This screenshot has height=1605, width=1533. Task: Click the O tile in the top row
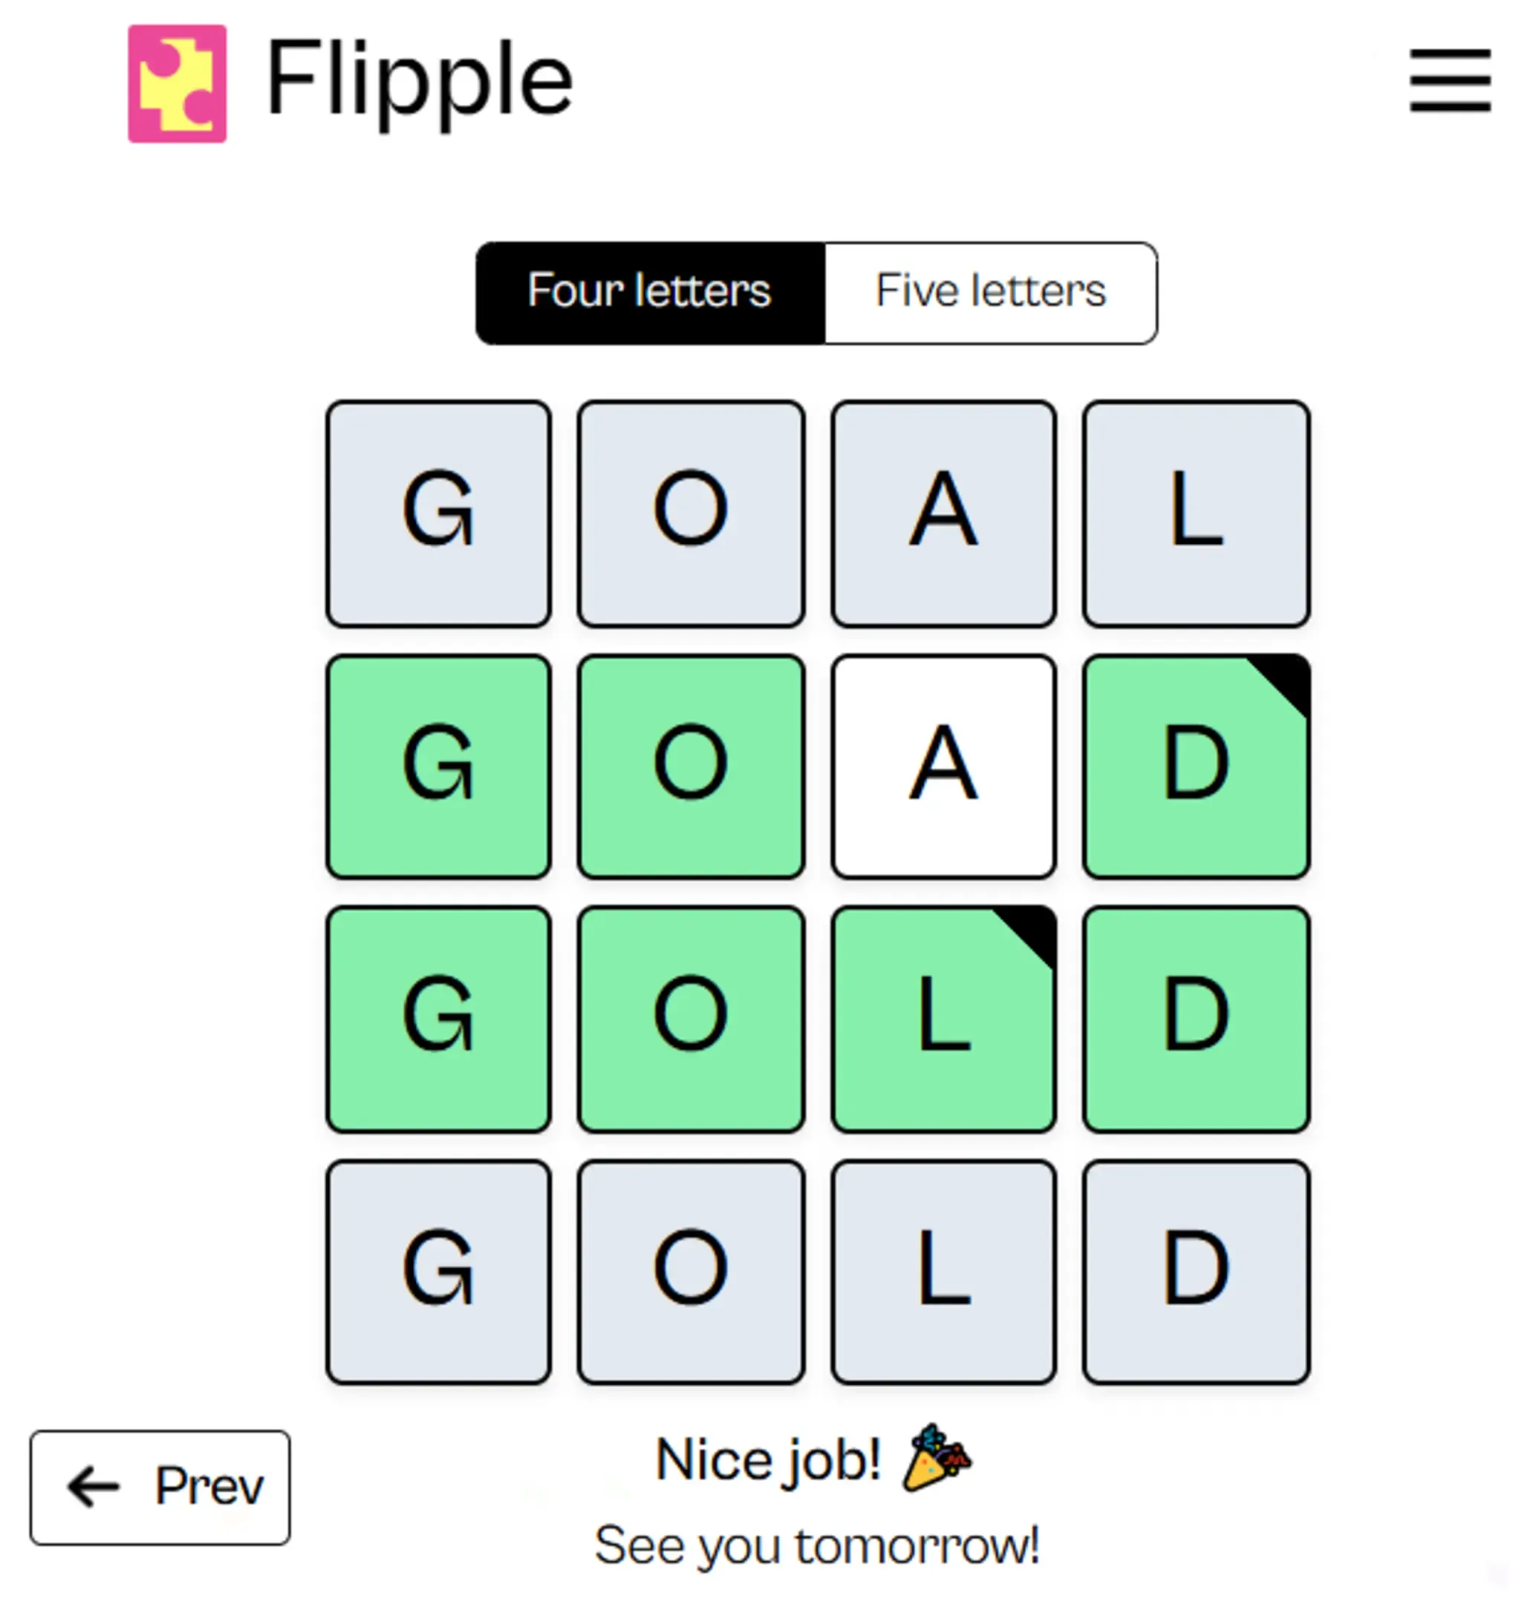pos(691,513)
